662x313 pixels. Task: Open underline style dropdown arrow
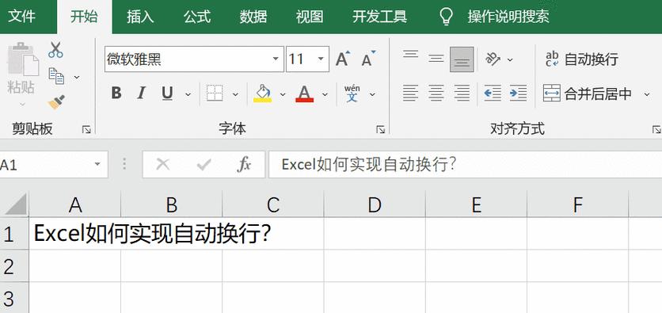tap(188, 94)
